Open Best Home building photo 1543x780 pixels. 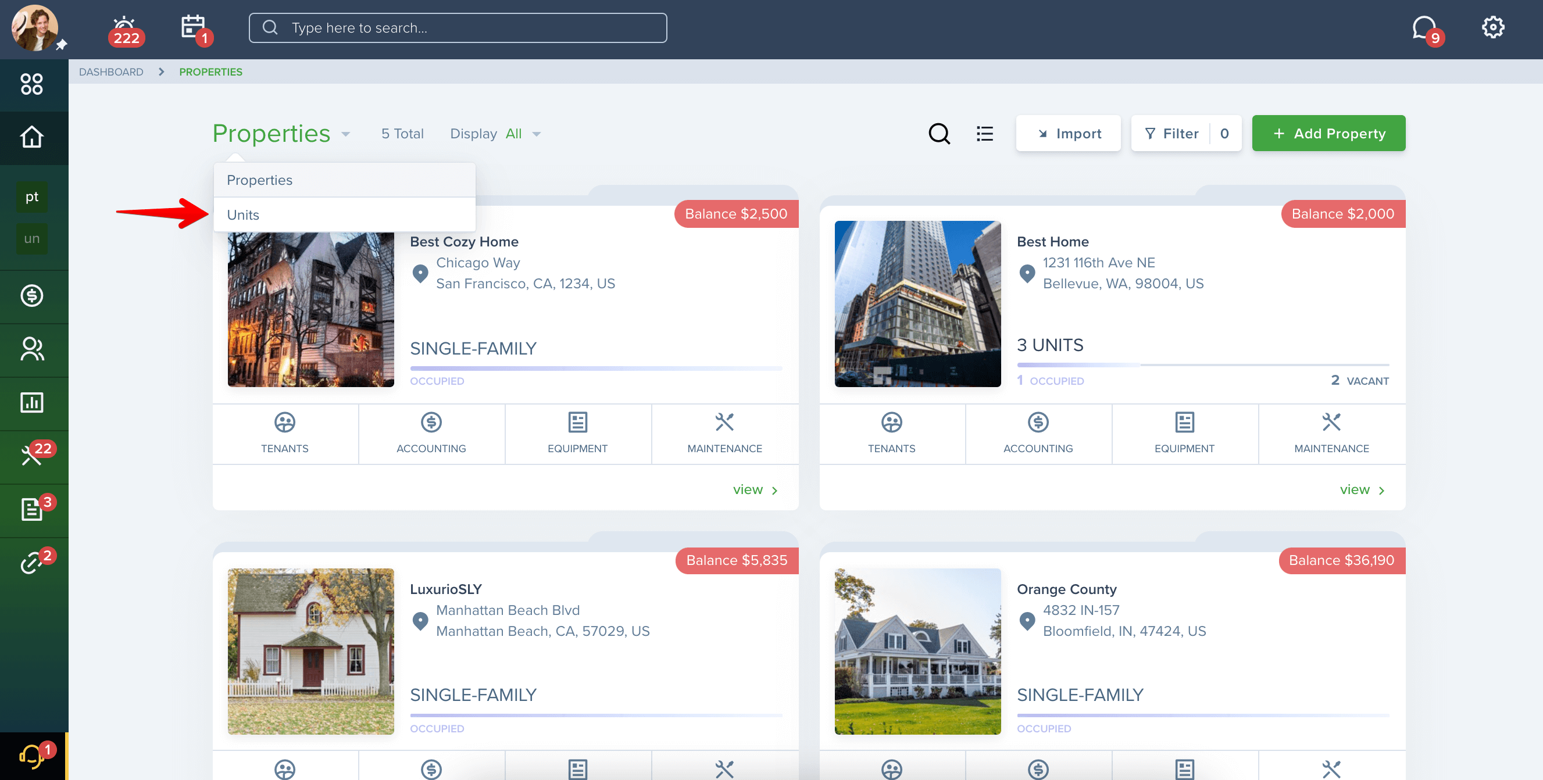click(917, 303)
